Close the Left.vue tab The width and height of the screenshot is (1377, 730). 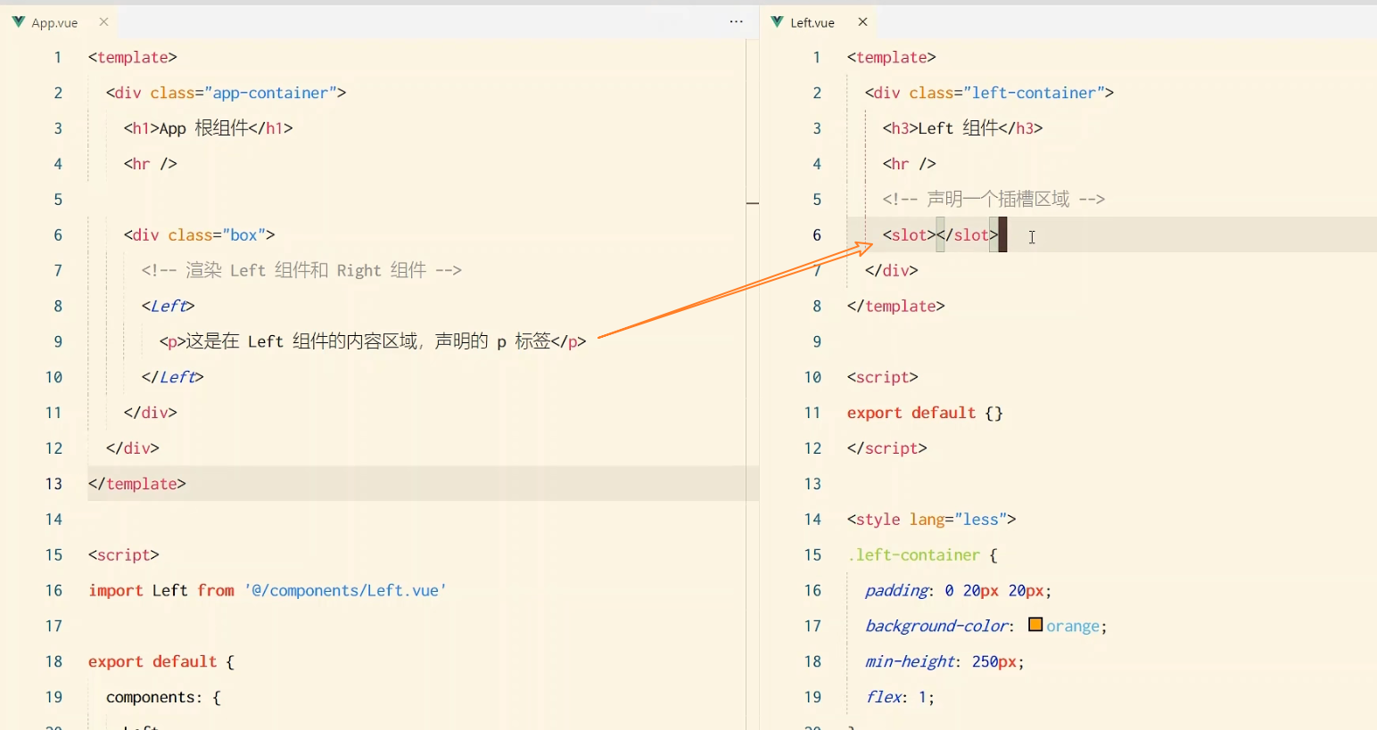point(862,22)
